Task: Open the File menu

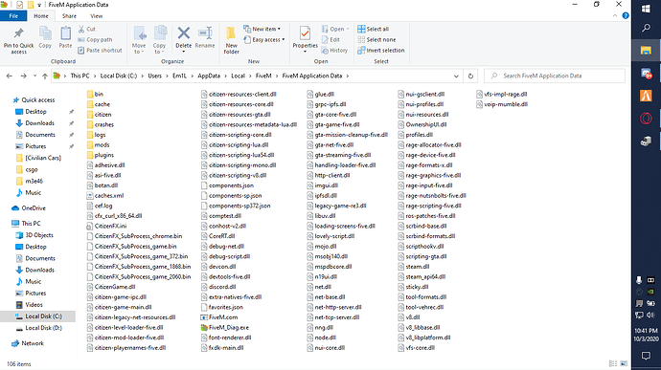Action: coord(13,16)
